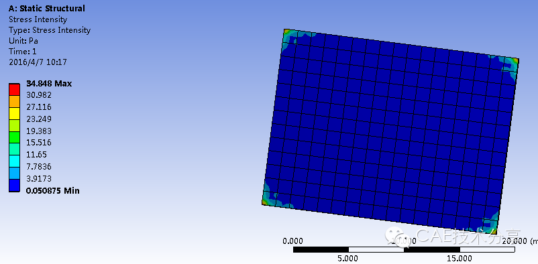Click the legend value 23.249

pos(39,119)
